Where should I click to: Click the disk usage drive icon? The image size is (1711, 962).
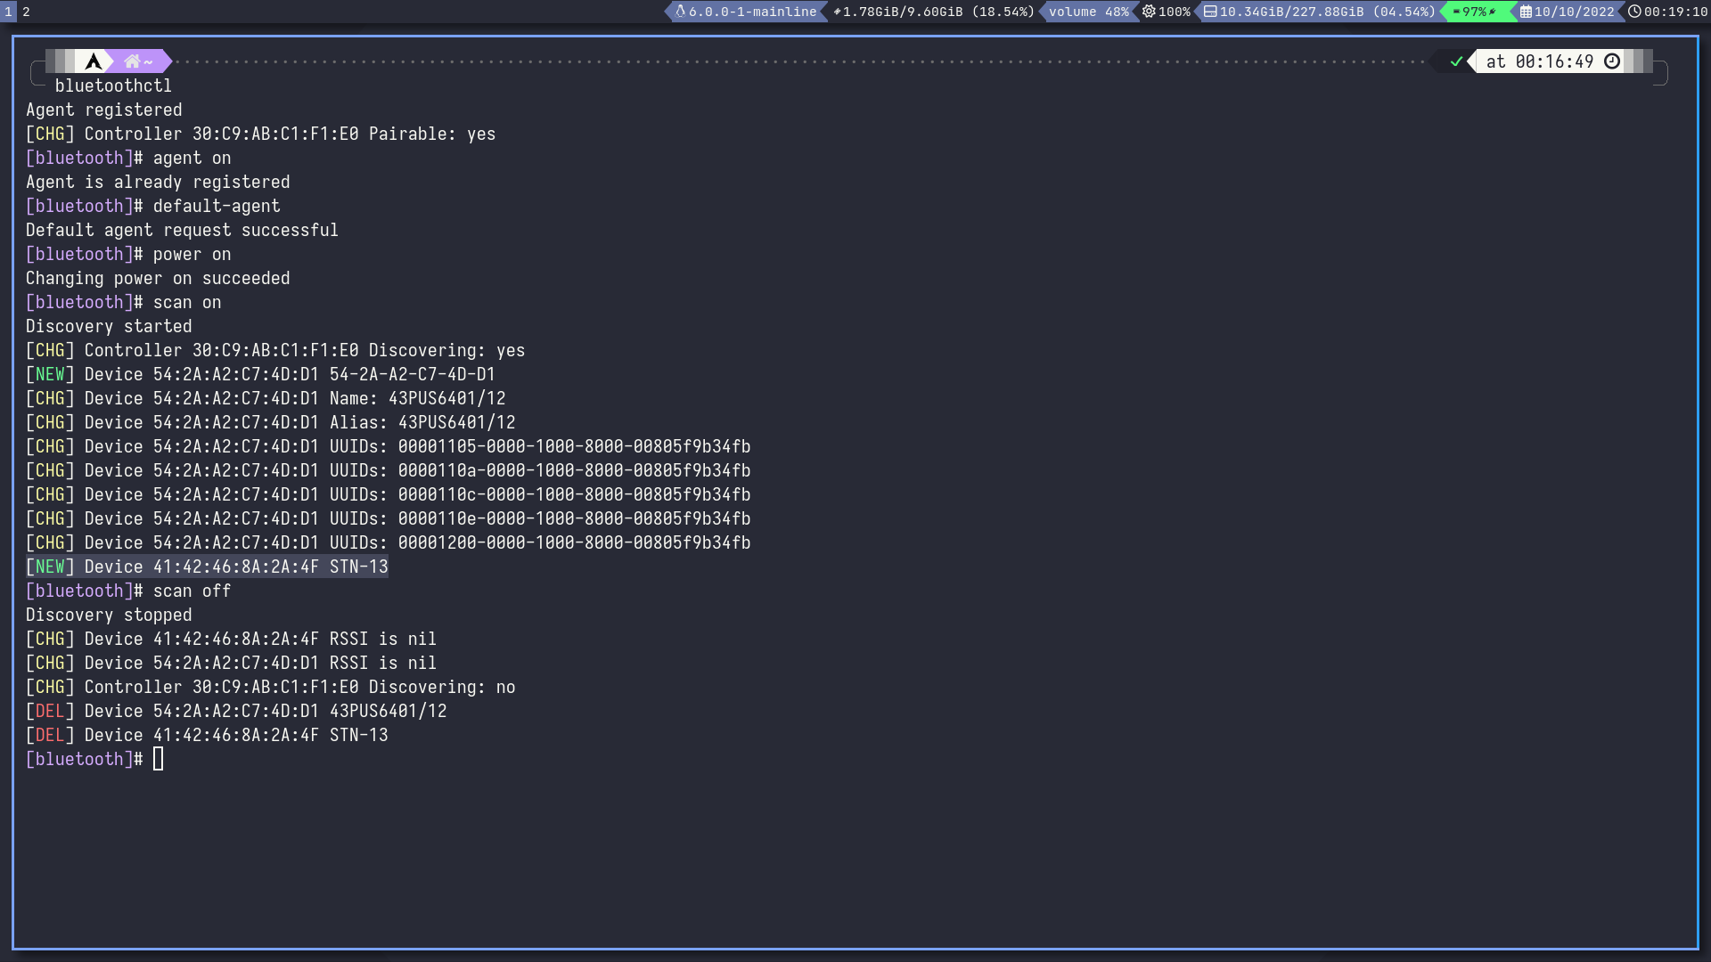pyautogui.click(x=1210, y=12)
